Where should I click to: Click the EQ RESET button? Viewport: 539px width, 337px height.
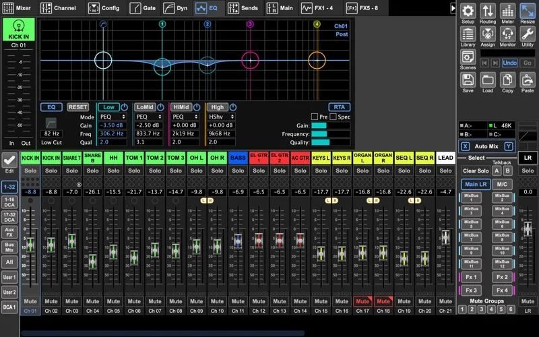click(77, 107)
